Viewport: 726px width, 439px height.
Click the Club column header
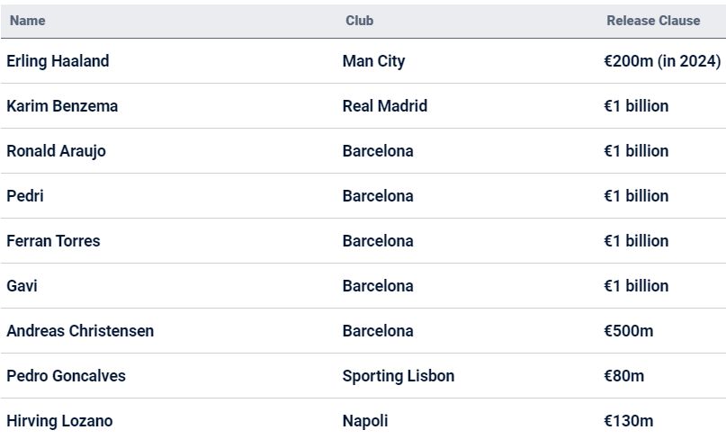click(359, 20)
